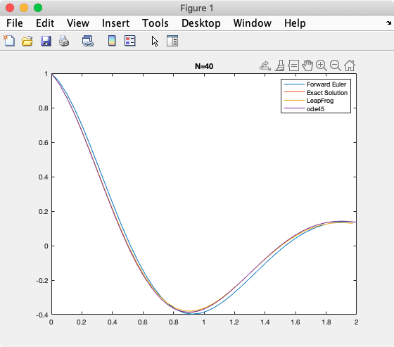Click the New Figure icon
394x347 pixels.
9,41
